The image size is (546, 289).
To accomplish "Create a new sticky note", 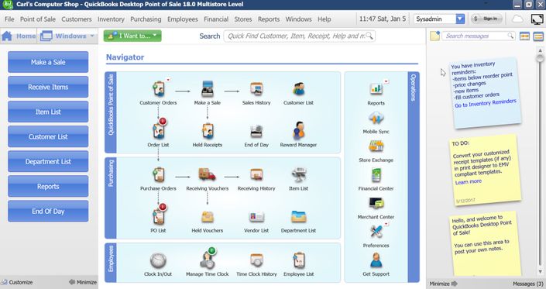I will [x=434, y=36].
